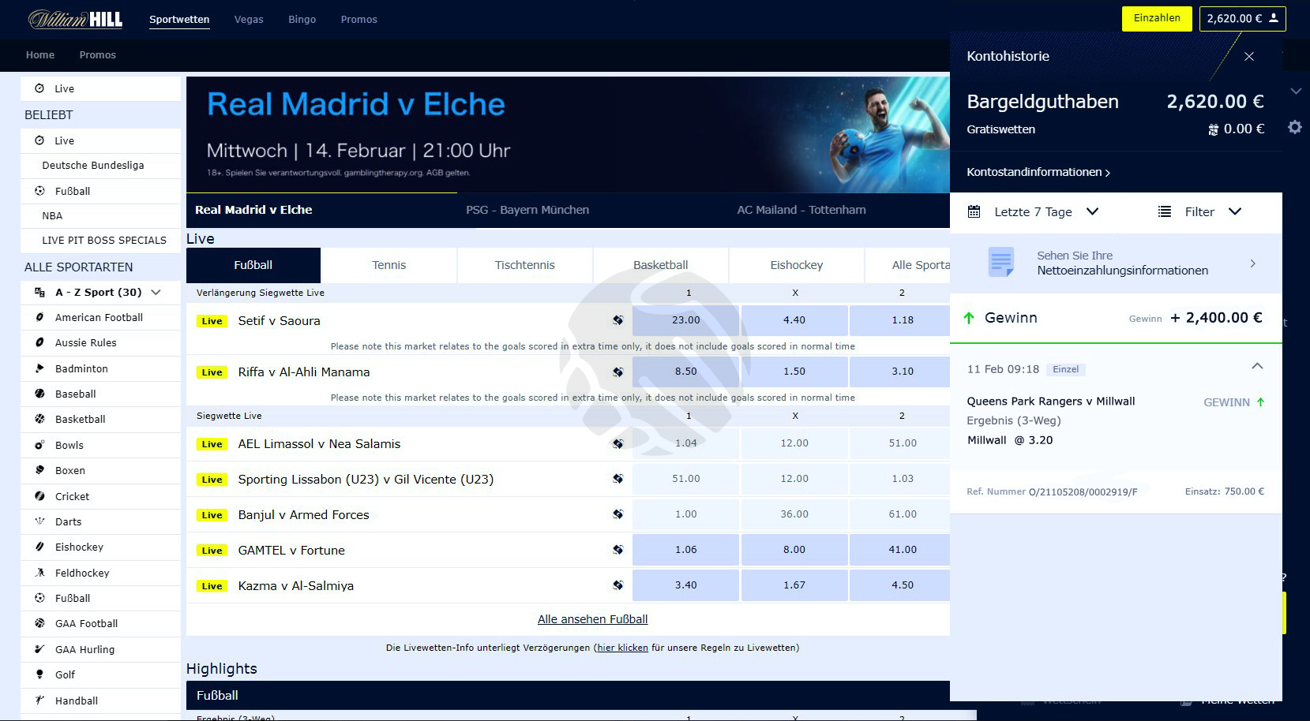
Task: Close the Kontohistorie panel
Action: coord(1249,56)
